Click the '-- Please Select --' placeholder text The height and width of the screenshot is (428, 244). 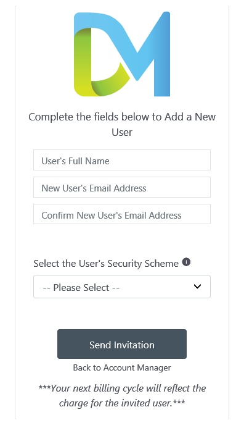pyautogui.click(x=81, y=287)
